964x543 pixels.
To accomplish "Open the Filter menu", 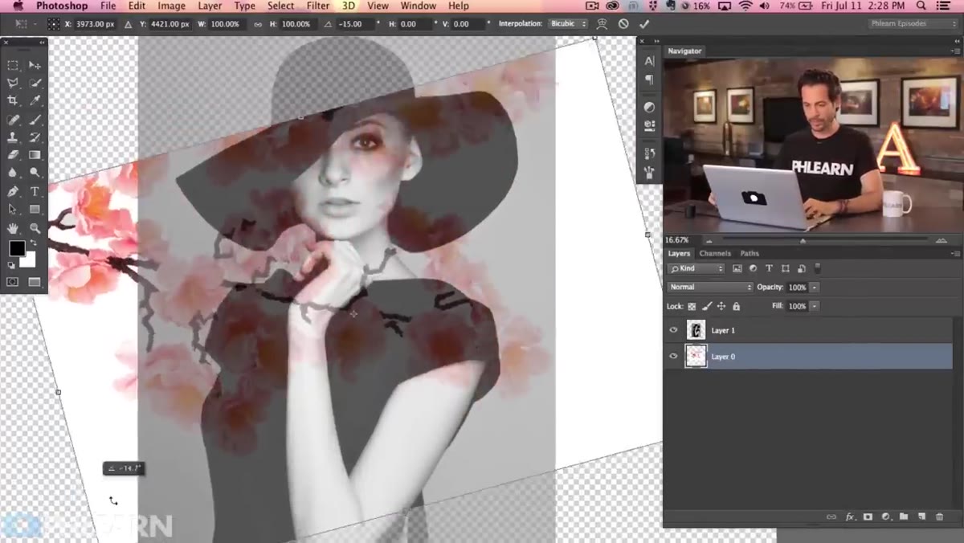I will pyautogui.click(x=318, y=6).
